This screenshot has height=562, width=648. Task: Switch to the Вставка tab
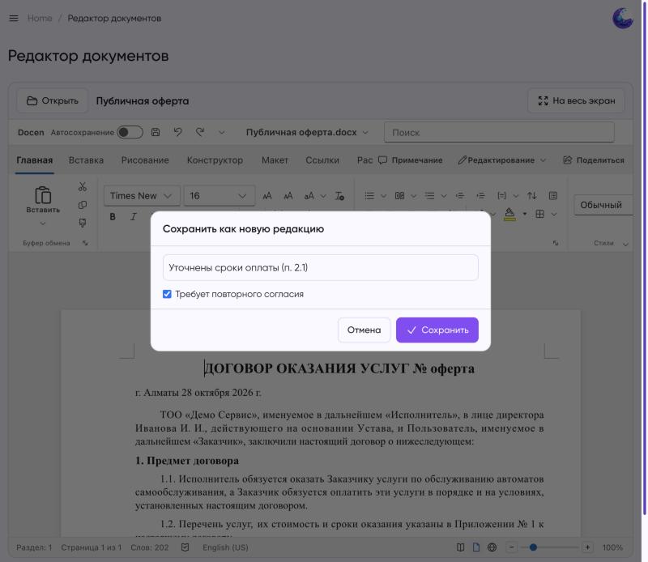(86, 160)
